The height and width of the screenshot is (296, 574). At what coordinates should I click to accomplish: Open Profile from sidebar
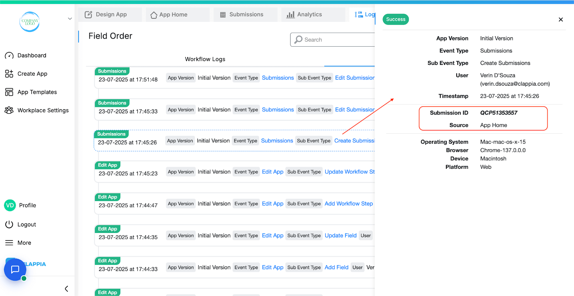[x=27, y=205]
